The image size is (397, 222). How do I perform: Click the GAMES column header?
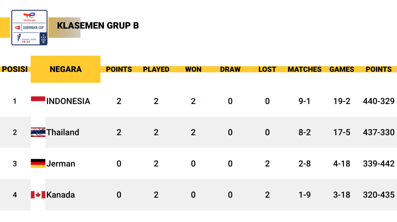342,69
